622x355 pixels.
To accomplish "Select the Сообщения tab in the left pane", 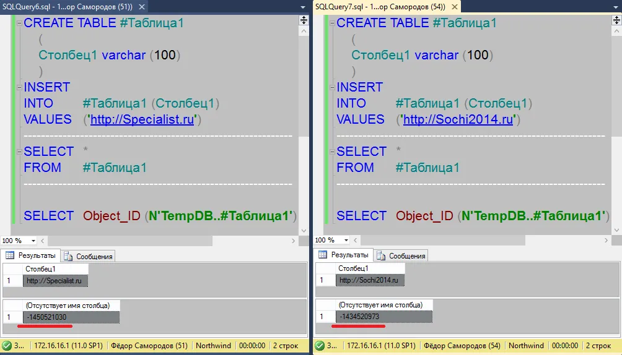I will (88, 256).
